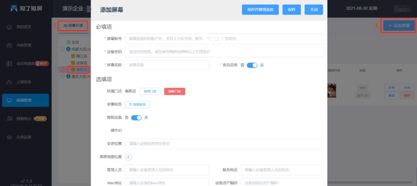The image size is (417, 186).
Task: Open 数据统计 in the sidebar
Action: (x=24, y=119)
